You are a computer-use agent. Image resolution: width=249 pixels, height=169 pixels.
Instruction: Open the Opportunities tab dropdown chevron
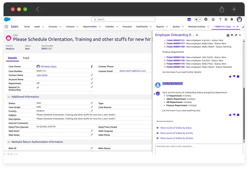pyautogui.click(x=100, y=27)
